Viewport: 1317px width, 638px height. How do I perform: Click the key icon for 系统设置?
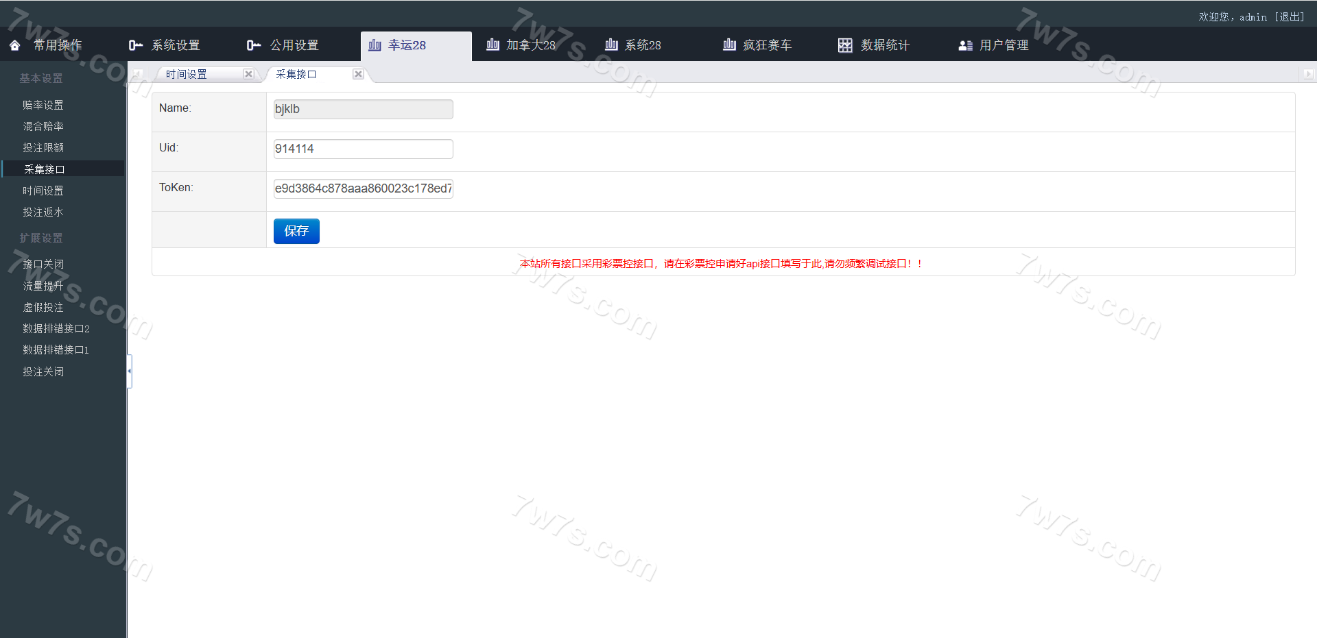click(136, 45)
